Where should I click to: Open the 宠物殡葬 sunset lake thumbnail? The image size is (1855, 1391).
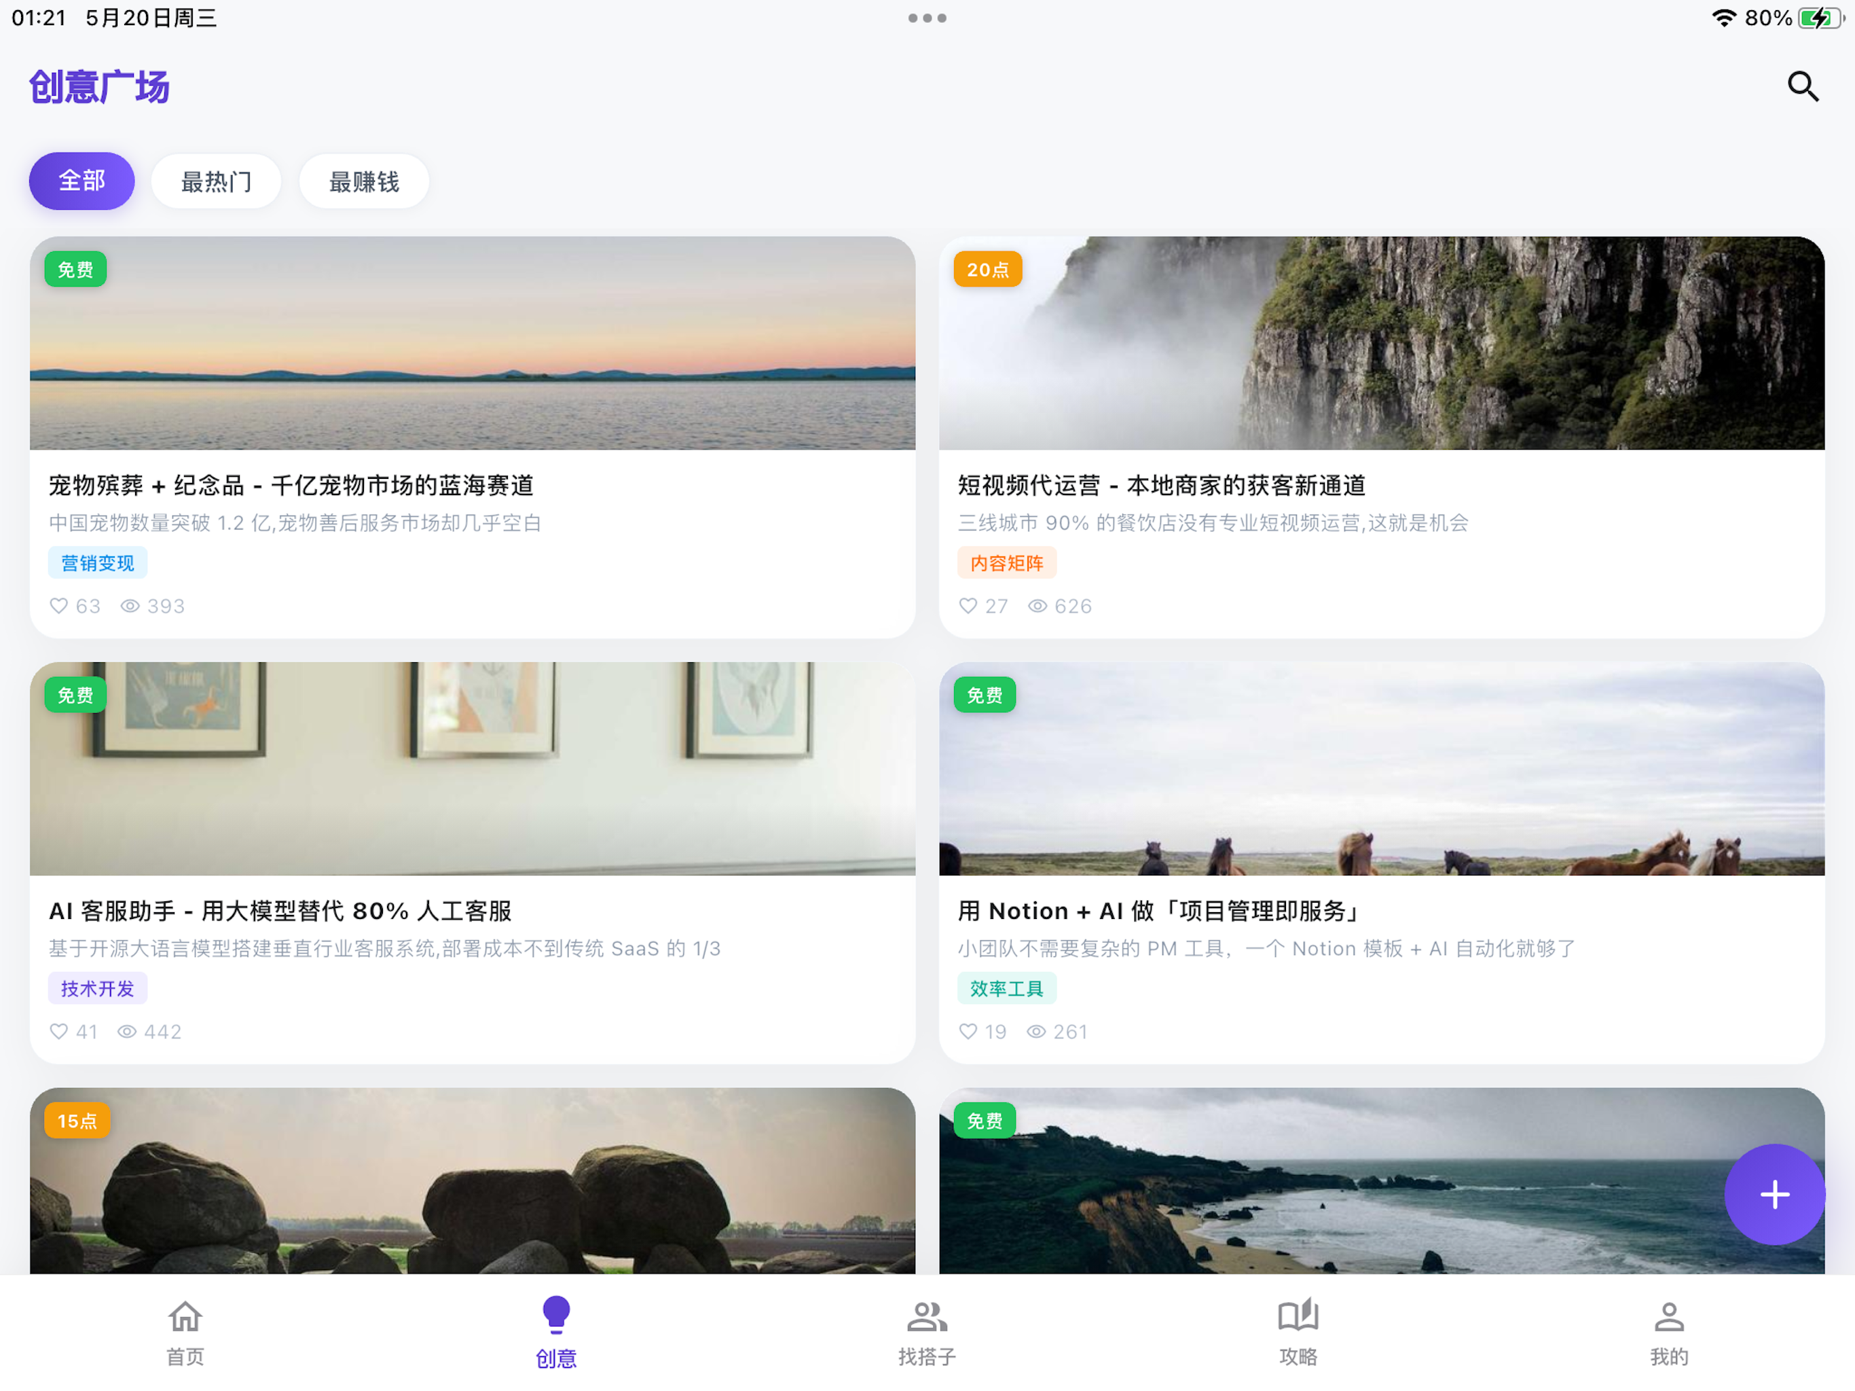[472, 343]
